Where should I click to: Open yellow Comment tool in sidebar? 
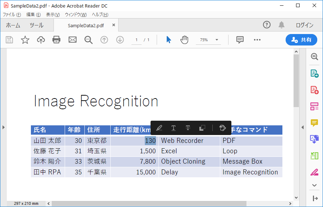coord(314,123)
